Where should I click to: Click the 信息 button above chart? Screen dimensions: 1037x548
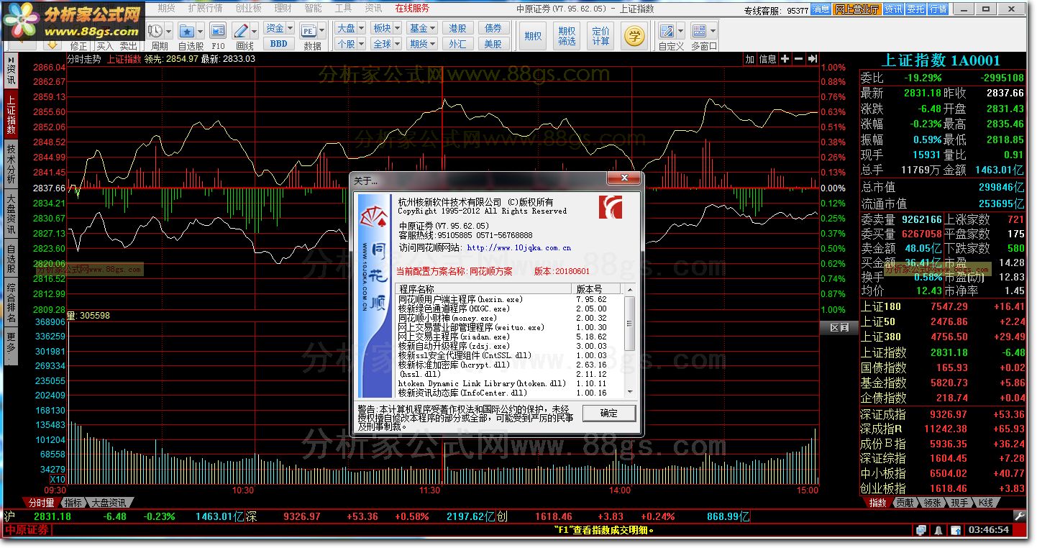tap(768, 59)
